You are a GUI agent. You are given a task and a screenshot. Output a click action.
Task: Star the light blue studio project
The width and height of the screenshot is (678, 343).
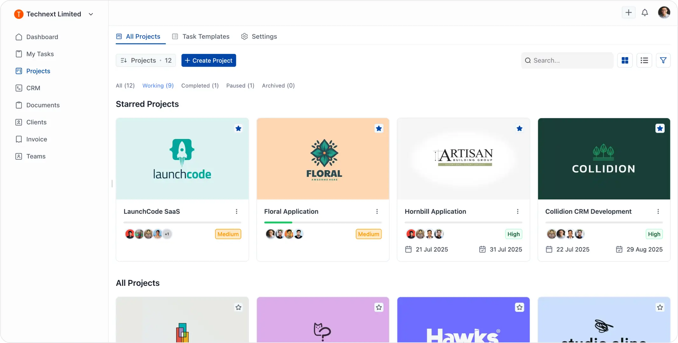click(x=660, y=307)
